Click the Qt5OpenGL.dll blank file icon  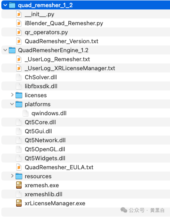coord(19,149)
